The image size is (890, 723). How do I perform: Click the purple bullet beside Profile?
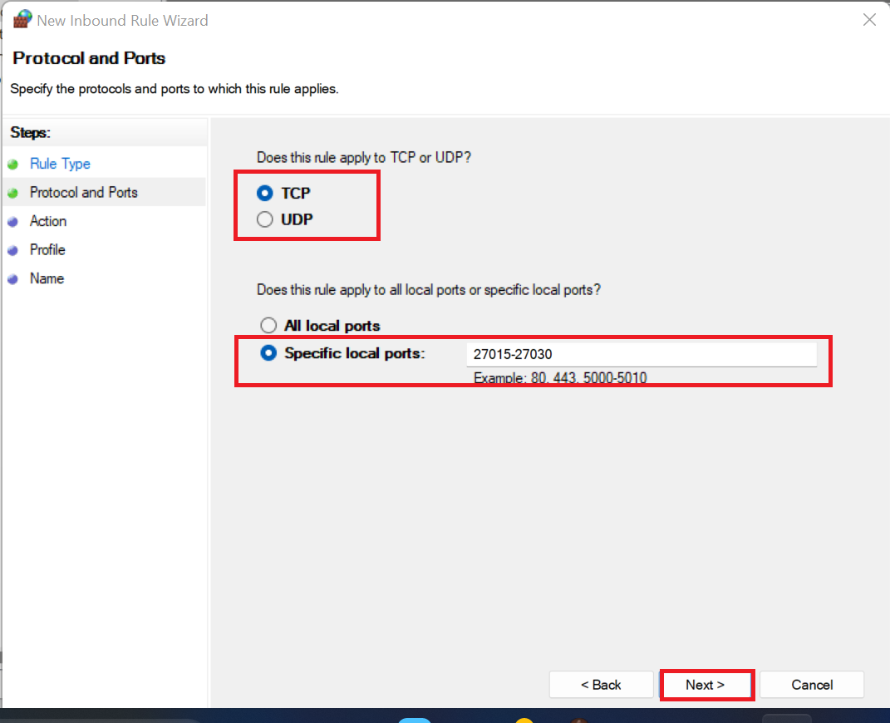[13, 250]
